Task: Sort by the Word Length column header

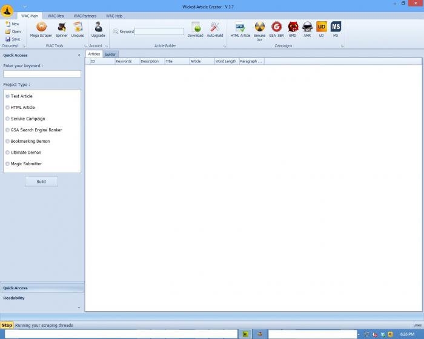Action: tap(227, 61)
